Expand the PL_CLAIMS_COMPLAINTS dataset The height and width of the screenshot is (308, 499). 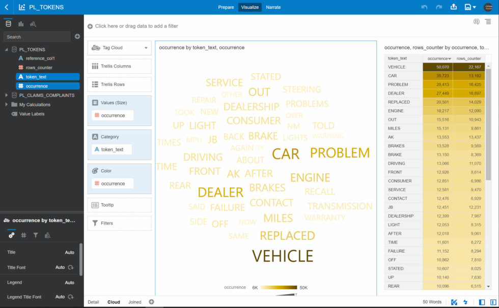[6, 95]
